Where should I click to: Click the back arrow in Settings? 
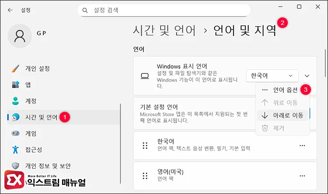click(10, 10)
